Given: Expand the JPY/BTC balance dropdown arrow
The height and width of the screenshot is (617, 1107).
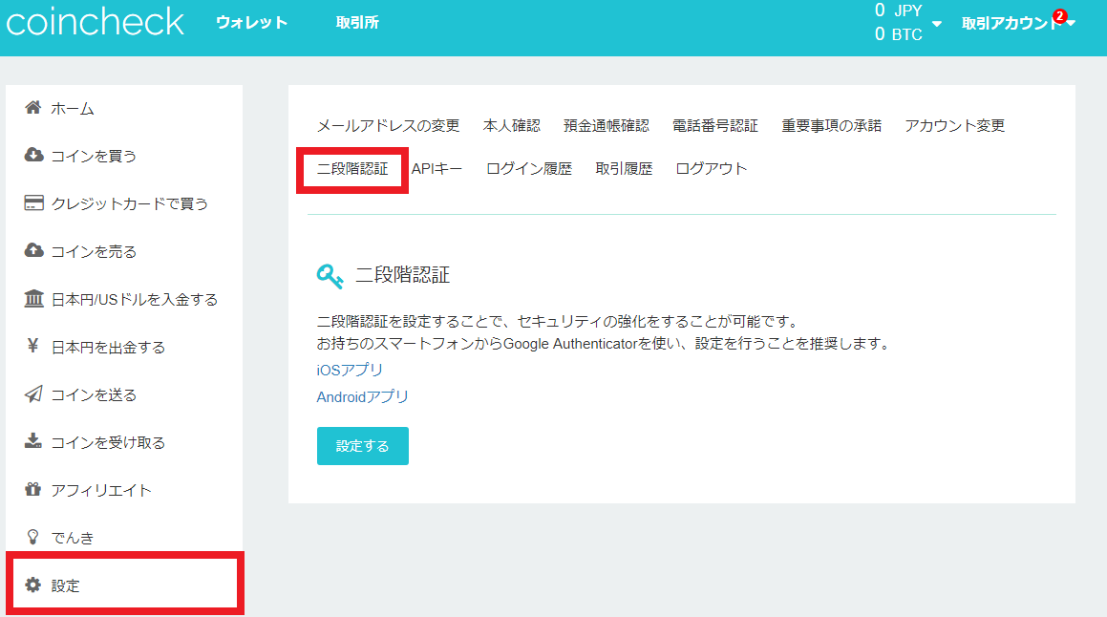Looking at the screenshot, I should click(x=937, y=24).
